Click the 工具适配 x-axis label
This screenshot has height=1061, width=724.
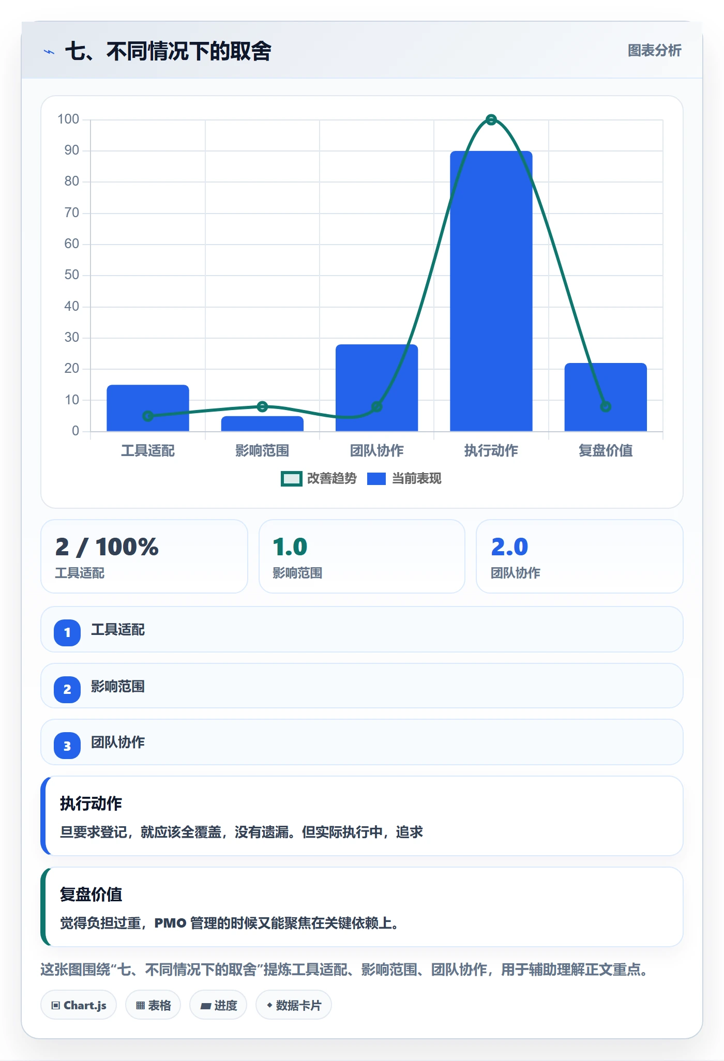pyautogui.click(x=148, y=450)
